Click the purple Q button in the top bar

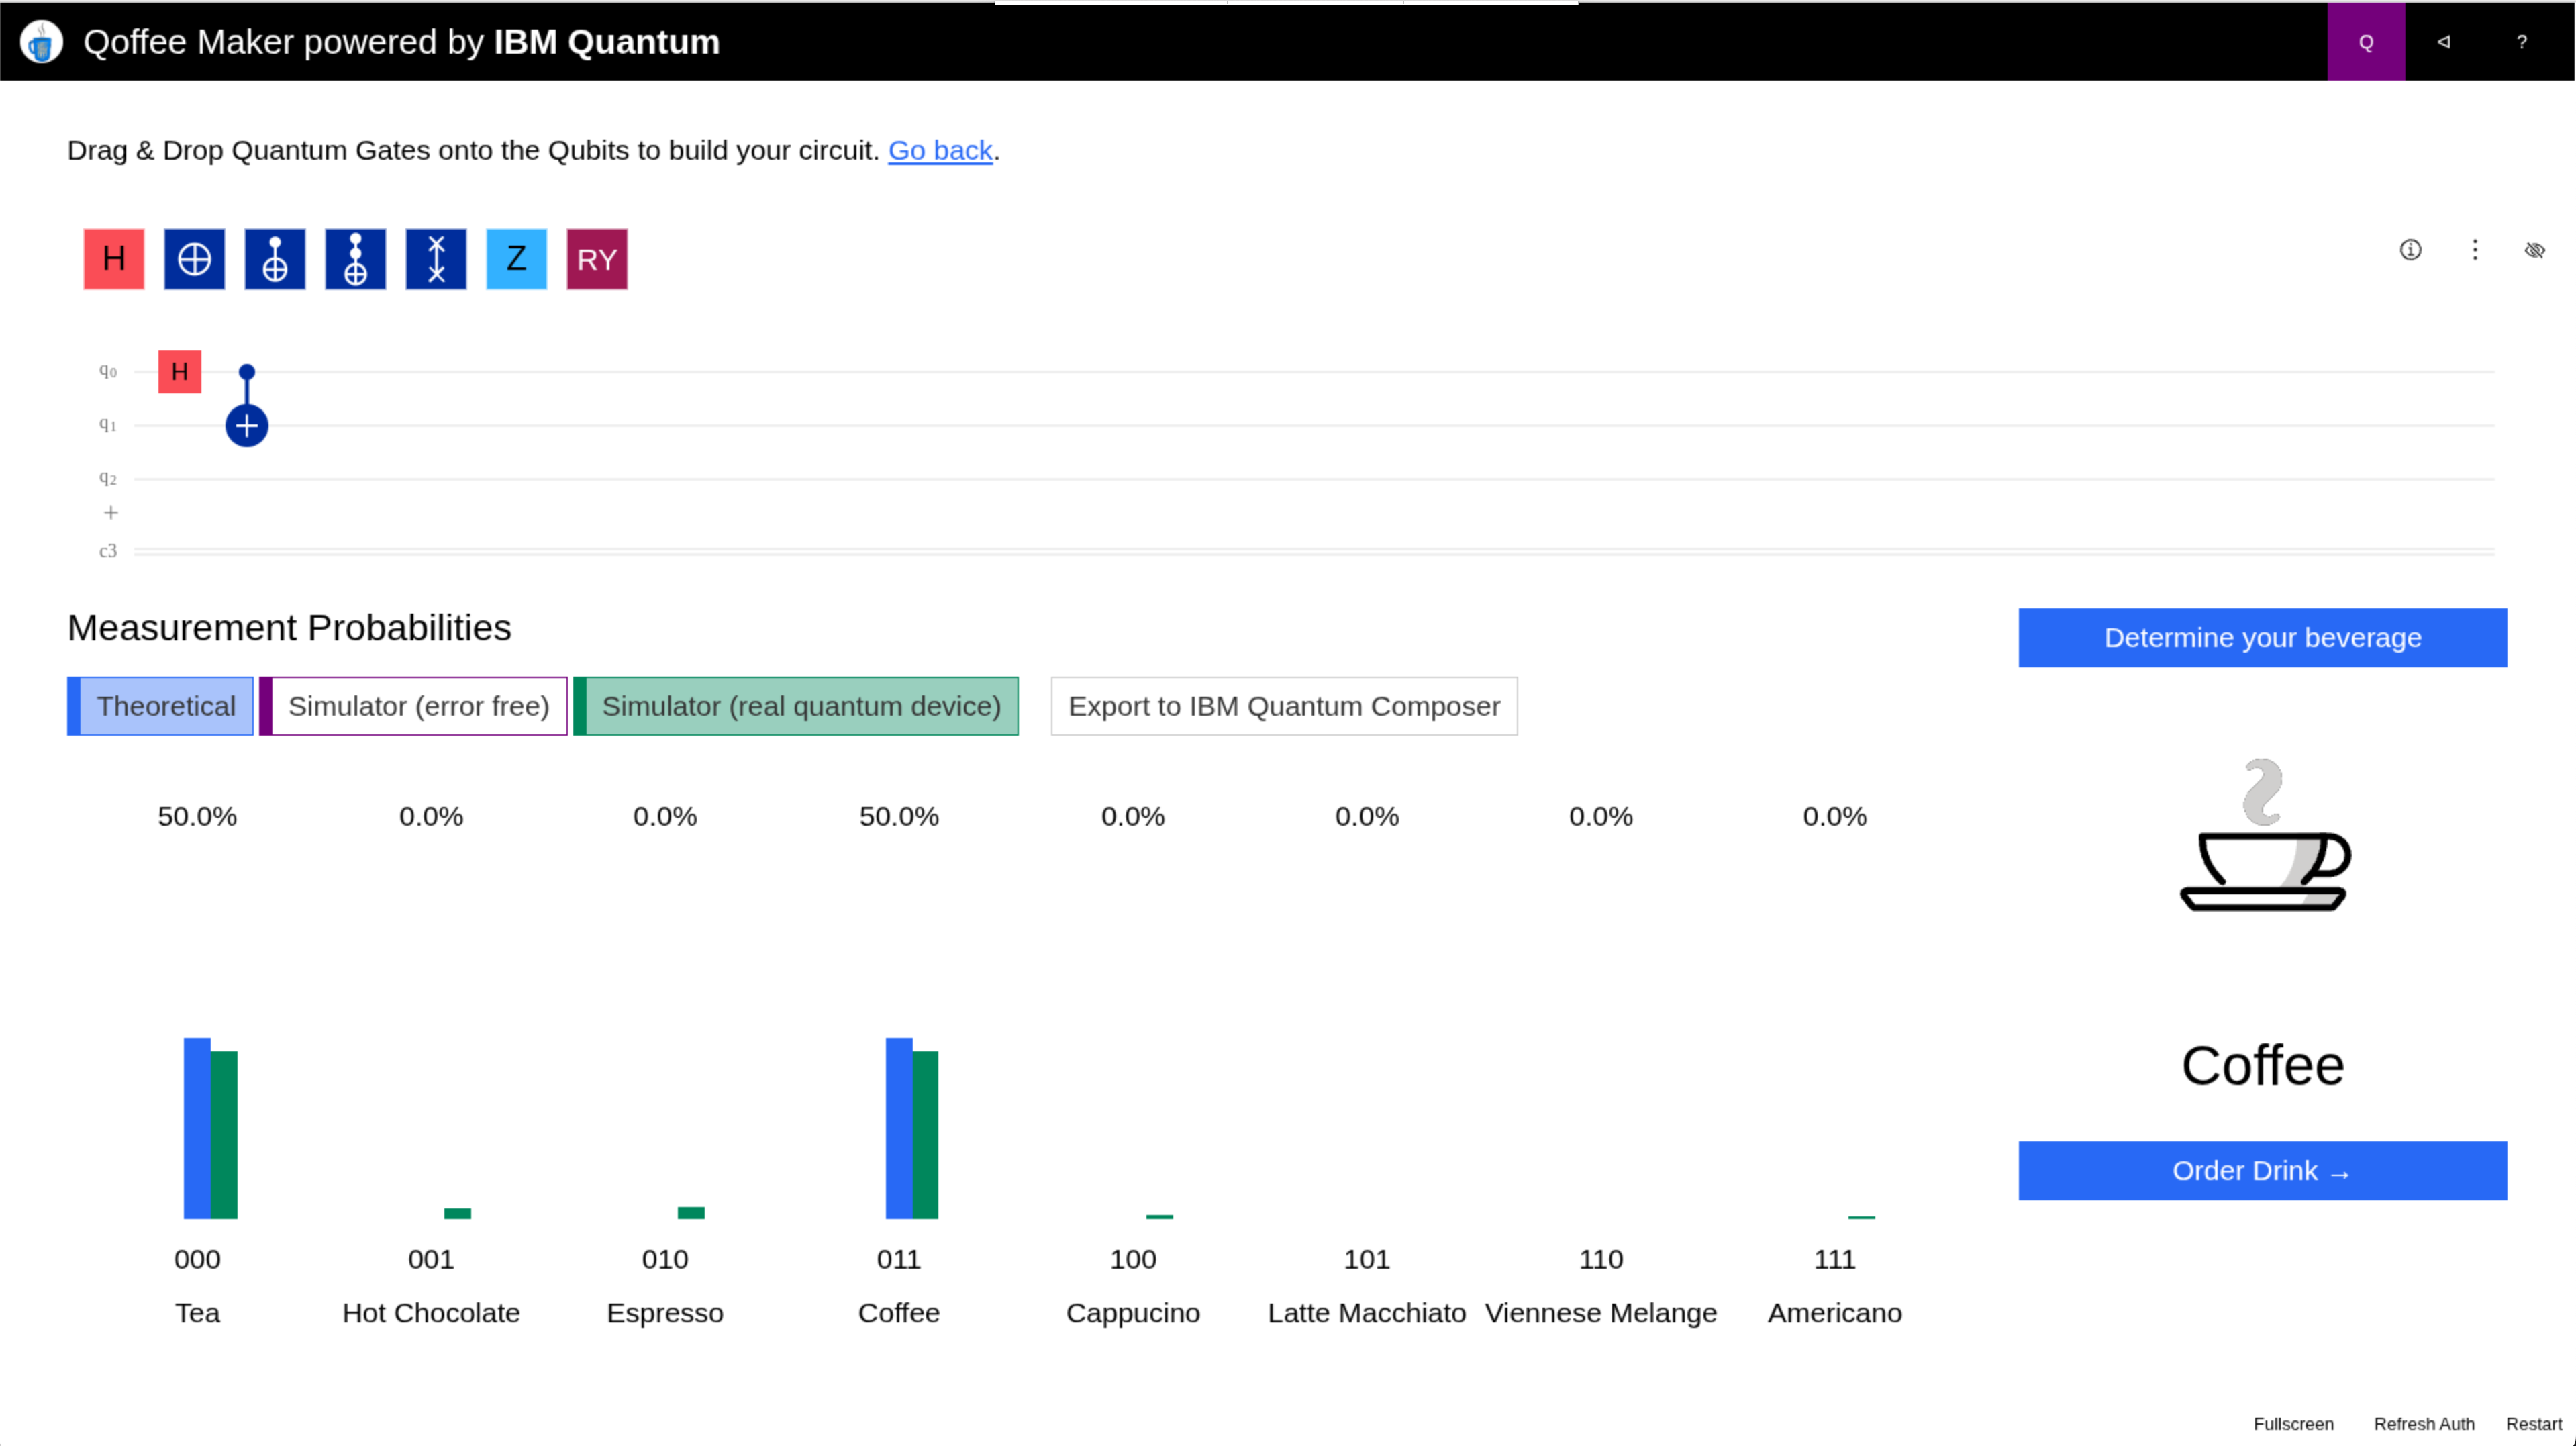click(x=2365, y=41)
